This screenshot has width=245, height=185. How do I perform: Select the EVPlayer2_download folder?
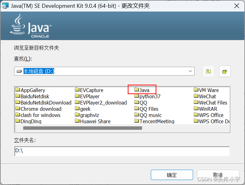101,103
